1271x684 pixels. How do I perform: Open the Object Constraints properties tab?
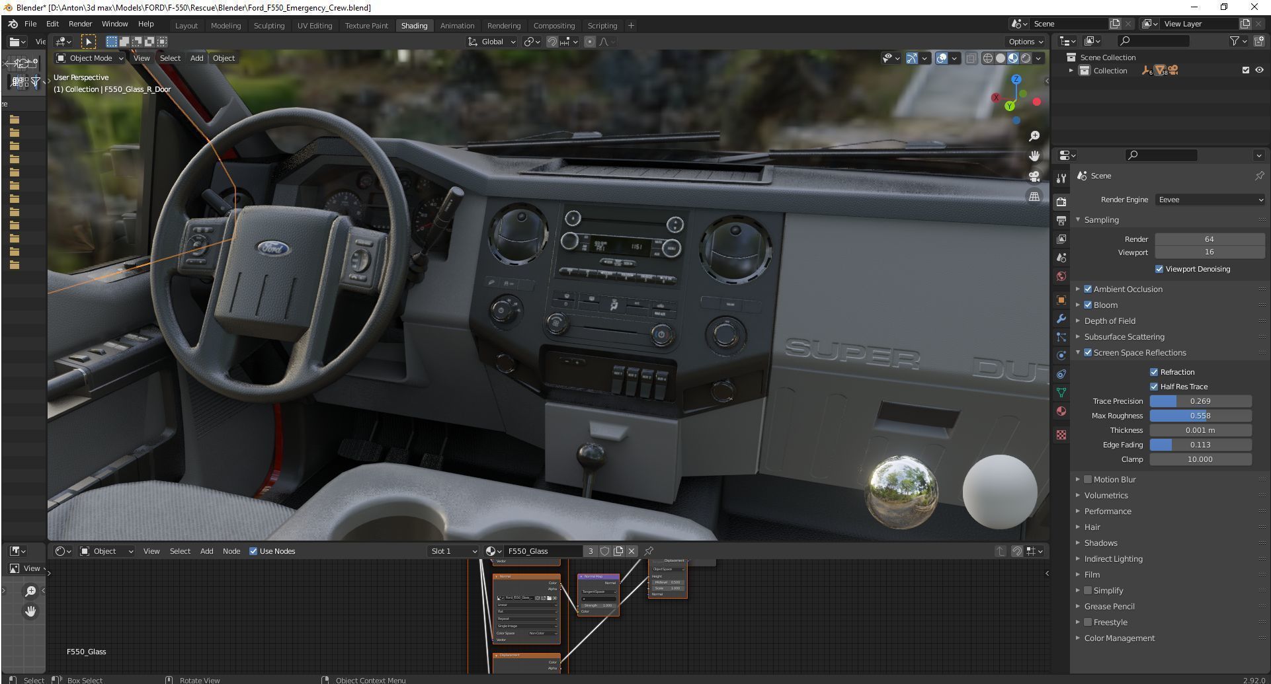1061,374
